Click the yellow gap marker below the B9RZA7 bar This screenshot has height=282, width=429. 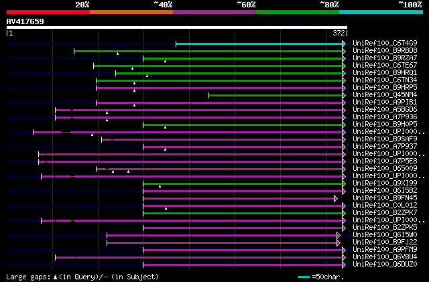pyautogui.click(x=166, y=61)
